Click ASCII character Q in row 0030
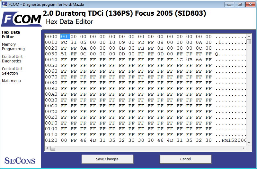Image resolution: width=257 pixels, height=169 pixels. point(217,54)
